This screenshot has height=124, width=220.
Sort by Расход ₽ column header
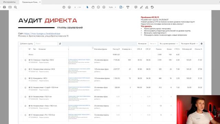[x=116, y=49]
